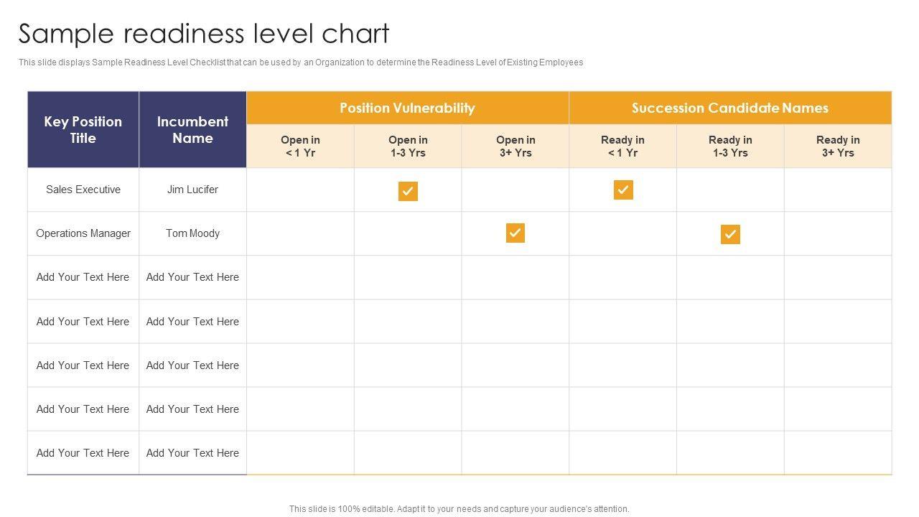Viewport: 919px width, 517px height.
Task: Toggle Sales Executive Ready in < 1 Yr checkbox
Action: (x=623, y=190)
